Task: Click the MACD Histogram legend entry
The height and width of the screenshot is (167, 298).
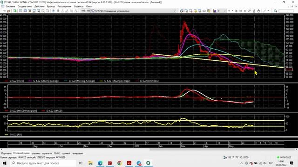Action: pos(21,111)
